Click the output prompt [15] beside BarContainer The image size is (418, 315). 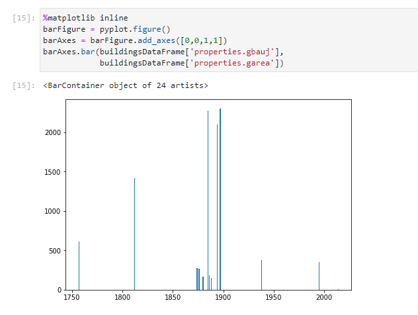point(24,85)
